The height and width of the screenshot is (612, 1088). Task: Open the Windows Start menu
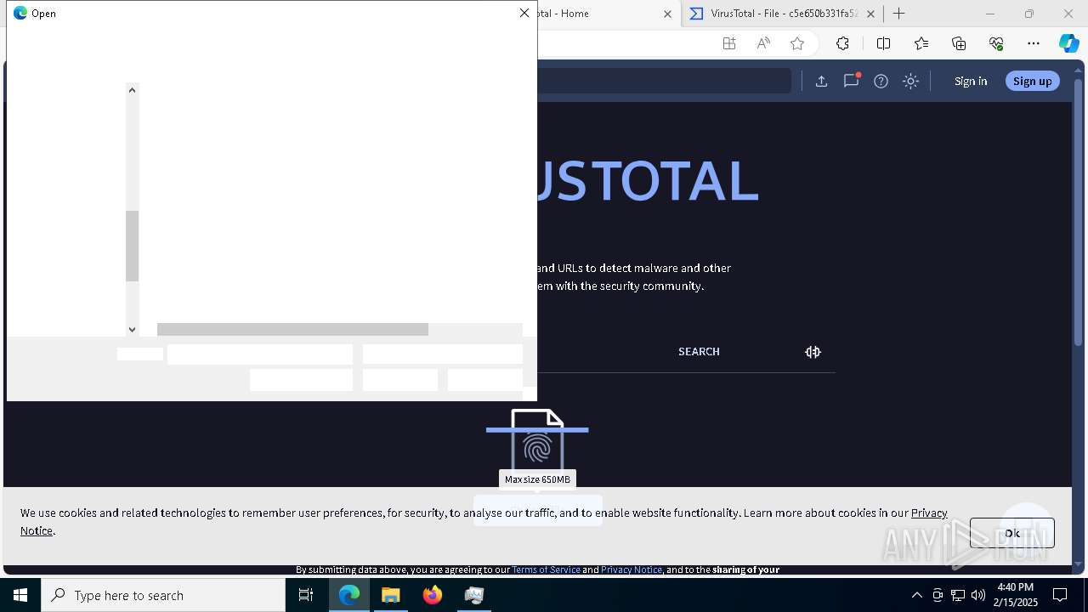coord(20,595)
